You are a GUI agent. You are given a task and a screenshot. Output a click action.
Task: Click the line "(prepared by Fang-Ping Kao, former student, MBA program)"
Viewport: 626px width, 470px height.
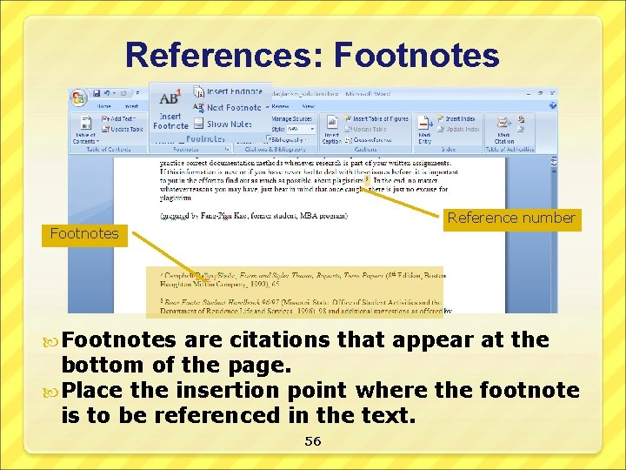[x=254, y=216]
